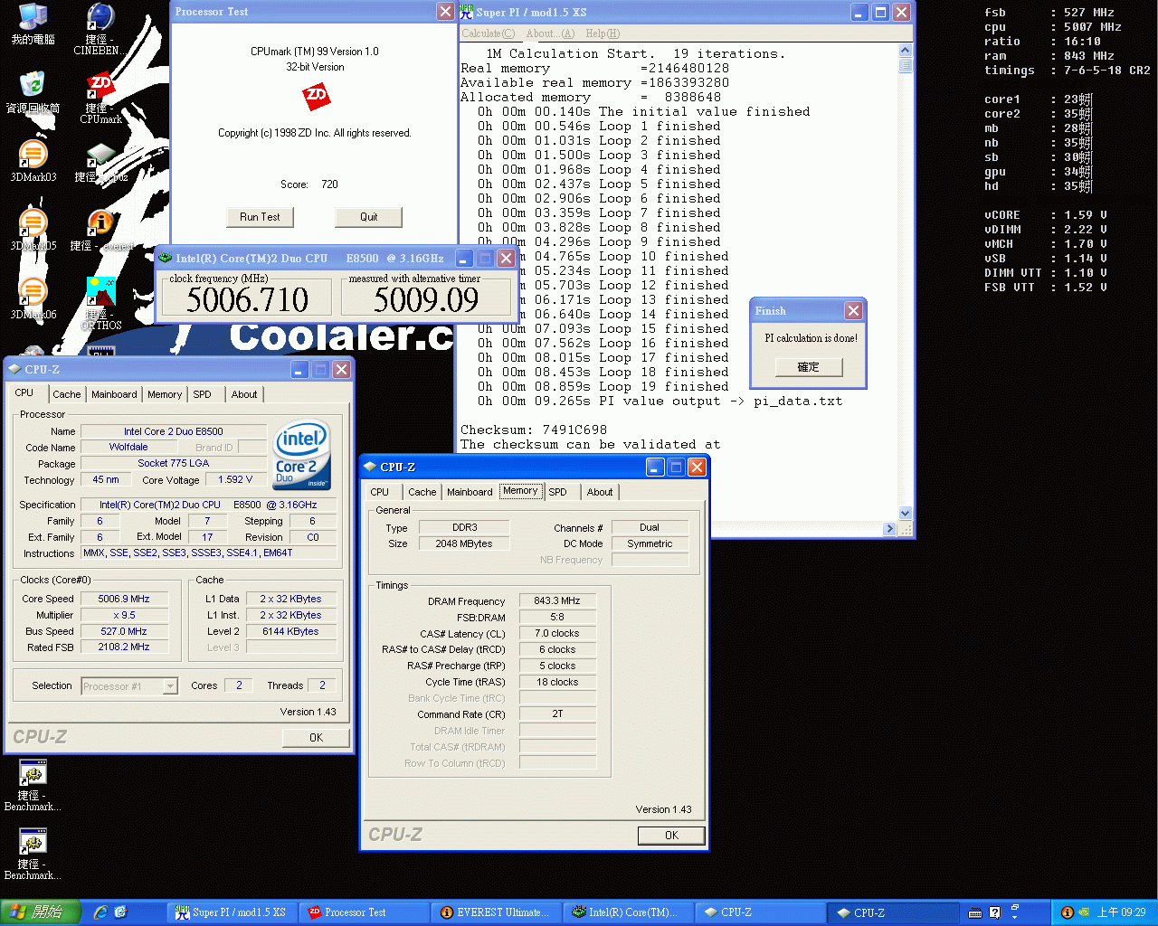This screenshot has height=926, width=1158.
Task: Click the Core Speed 5006.9 MHz field
Action: (124, 599)
